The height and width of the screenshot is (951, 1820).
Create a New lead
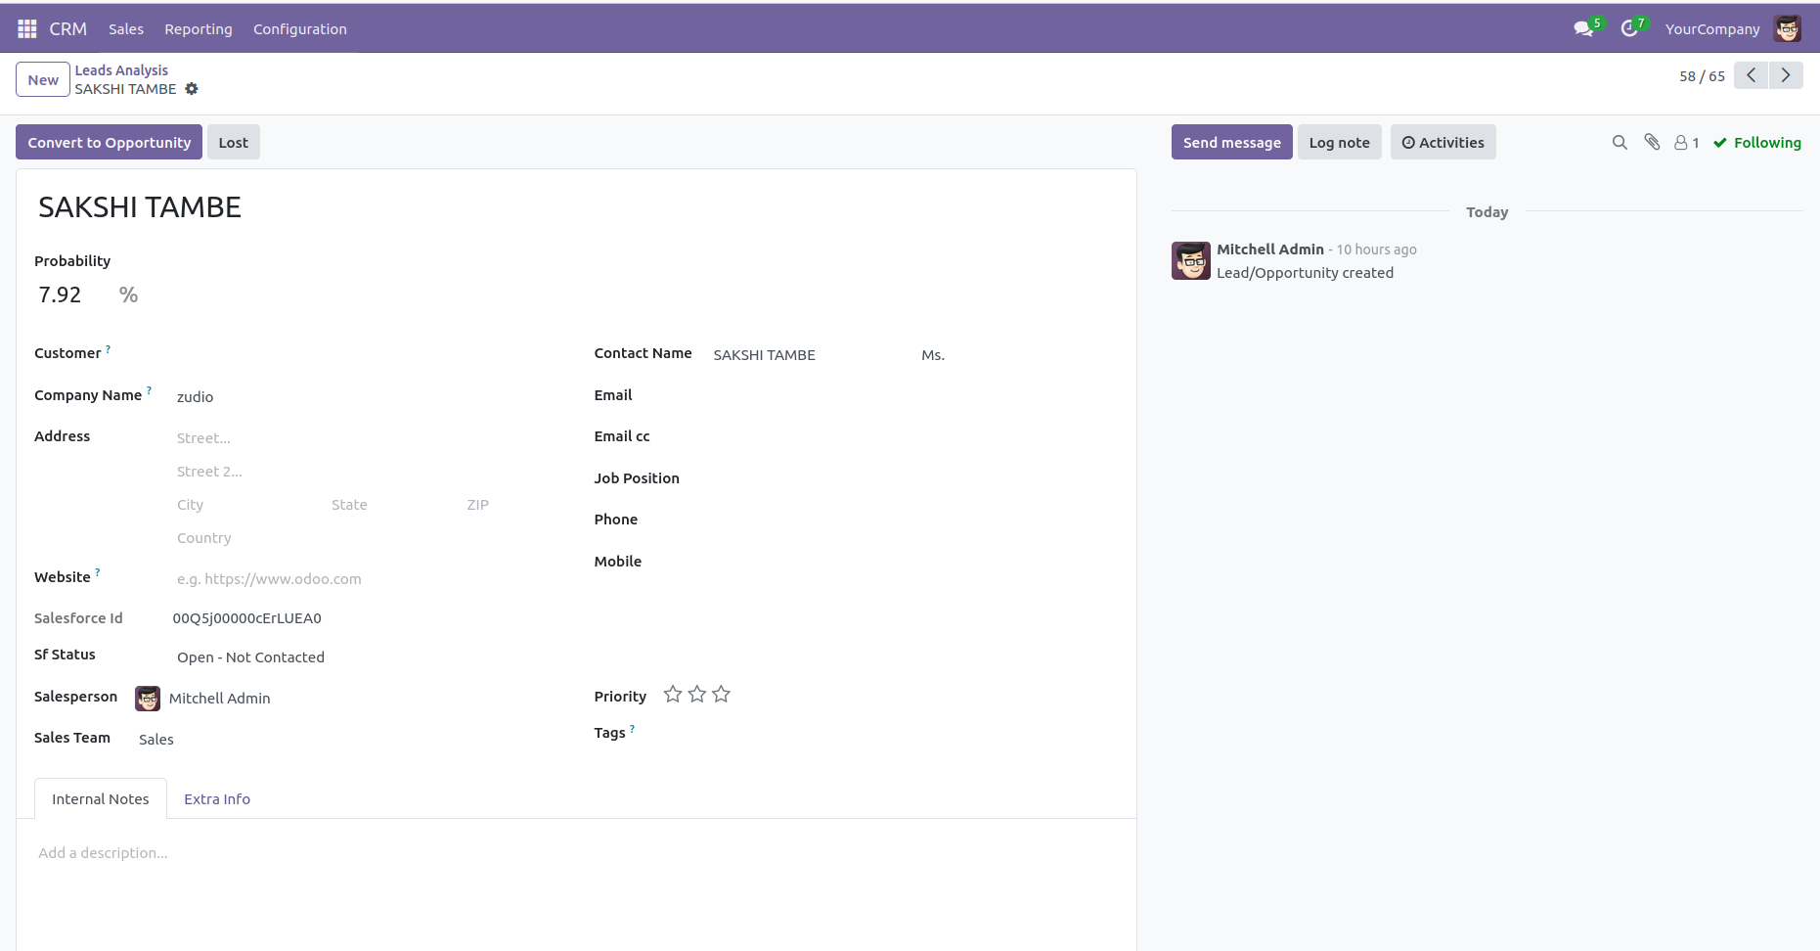(x=43, y=80)
